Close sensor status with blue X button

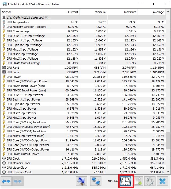[162, 181]
